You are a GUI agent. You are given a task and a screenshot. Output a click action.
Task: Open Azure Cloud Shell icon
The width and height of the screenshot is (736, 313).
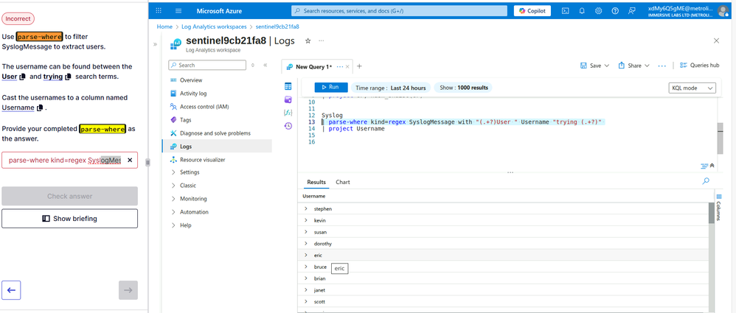pos(565,11)
